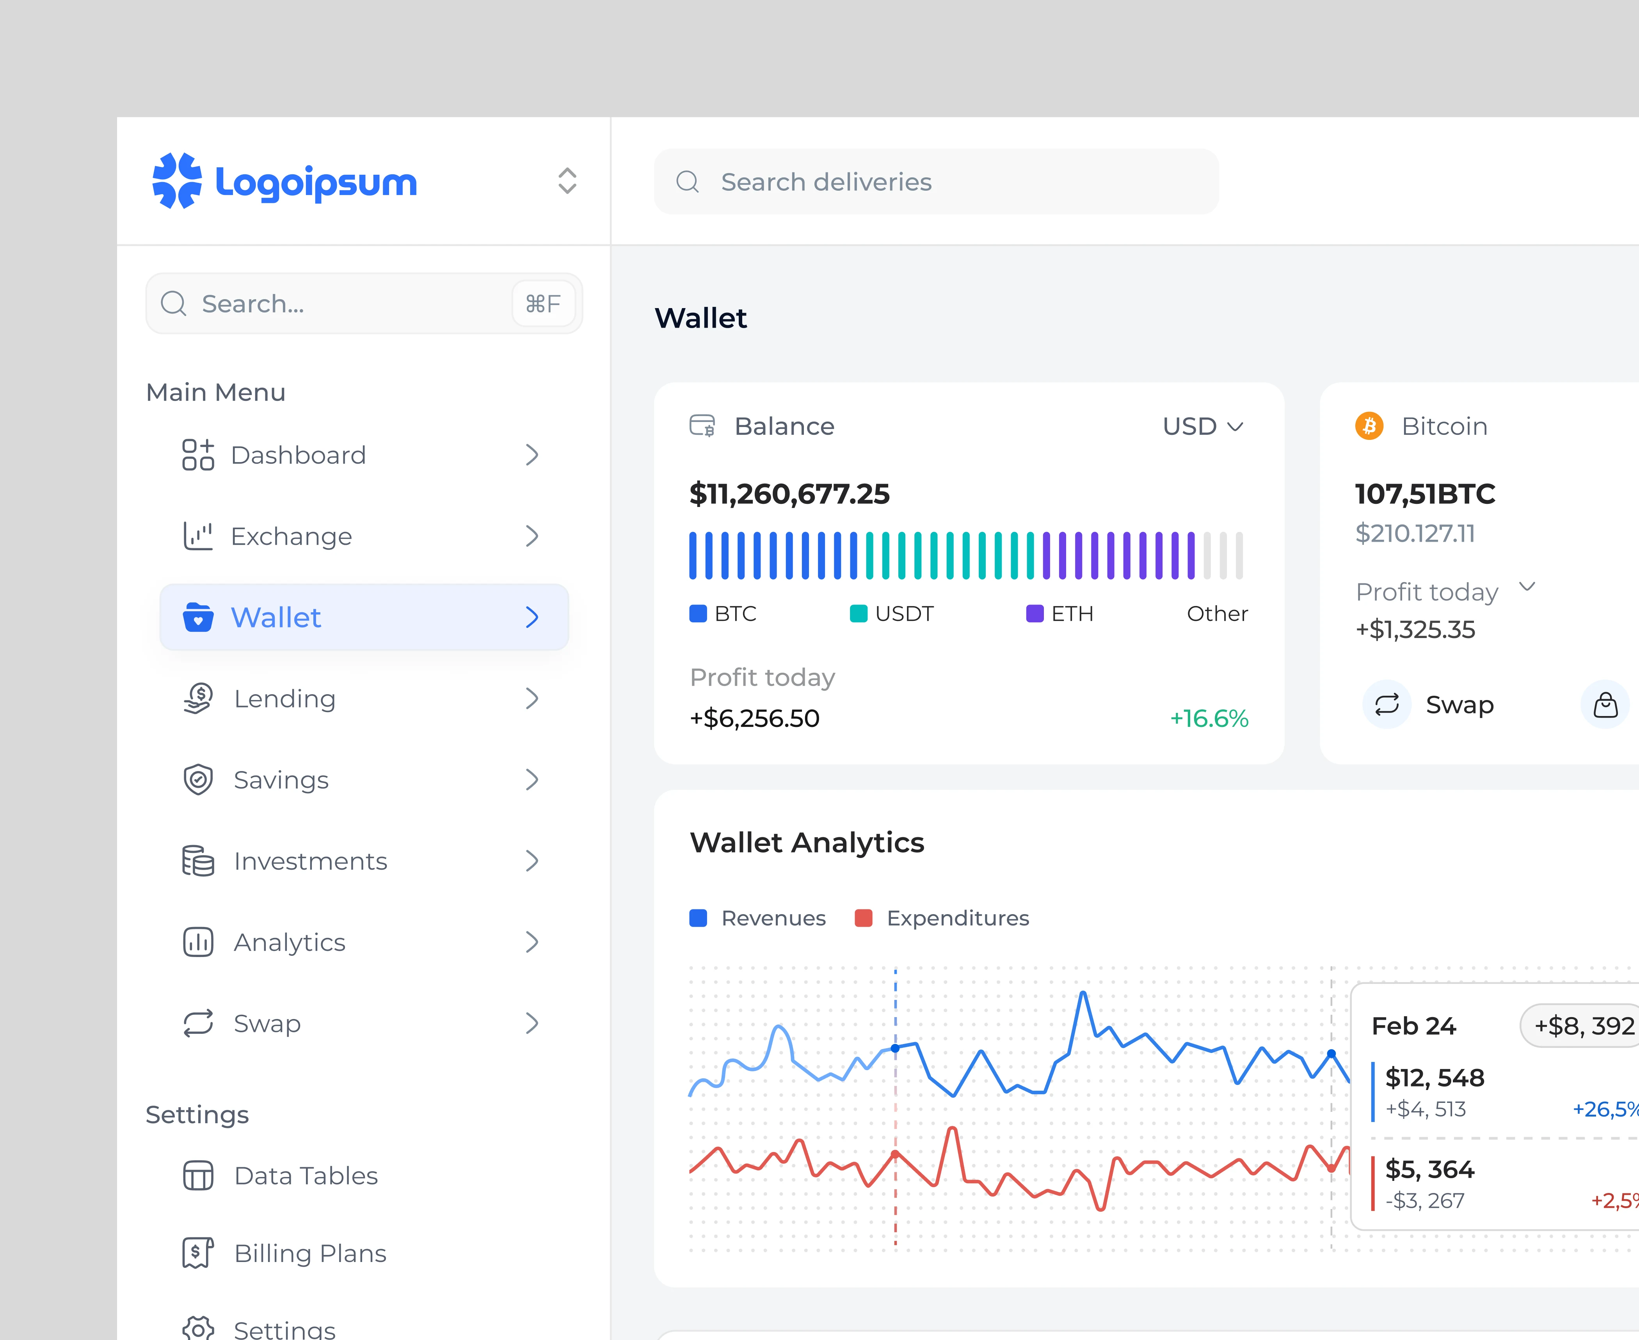Click the +$8, 392 badge in tooltip

tap(1580, 1026)
